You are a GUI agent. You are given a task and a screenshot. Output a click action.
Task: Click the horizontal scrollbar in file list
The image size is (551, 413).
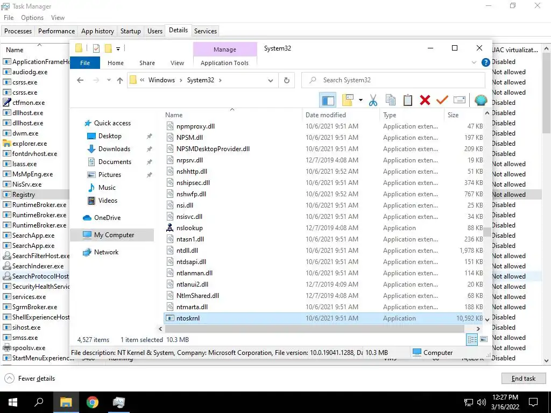(x=314, y=329)
